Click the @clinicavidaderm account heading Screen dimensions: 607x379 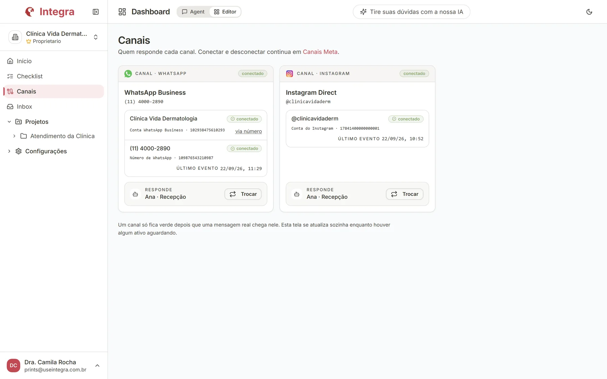[x=315, y=119]
